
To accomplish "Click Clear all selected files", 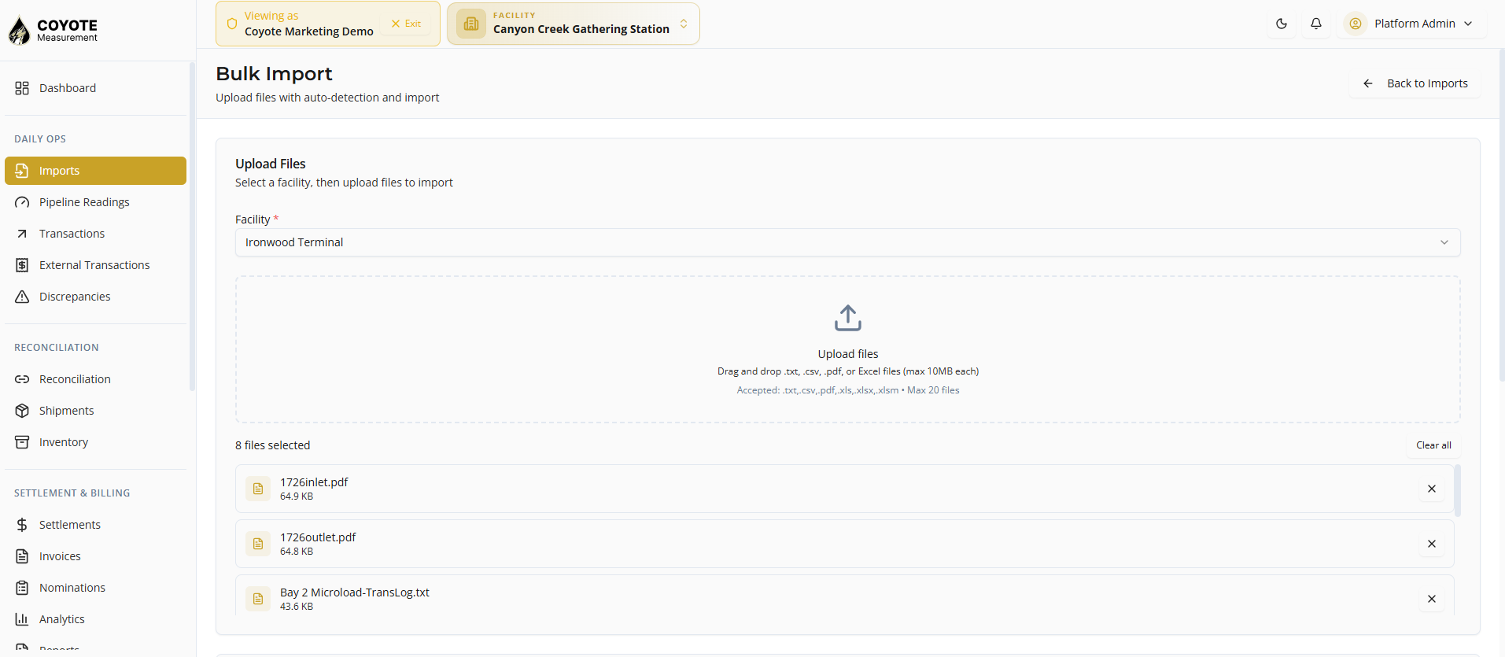I will [1433, 445].
